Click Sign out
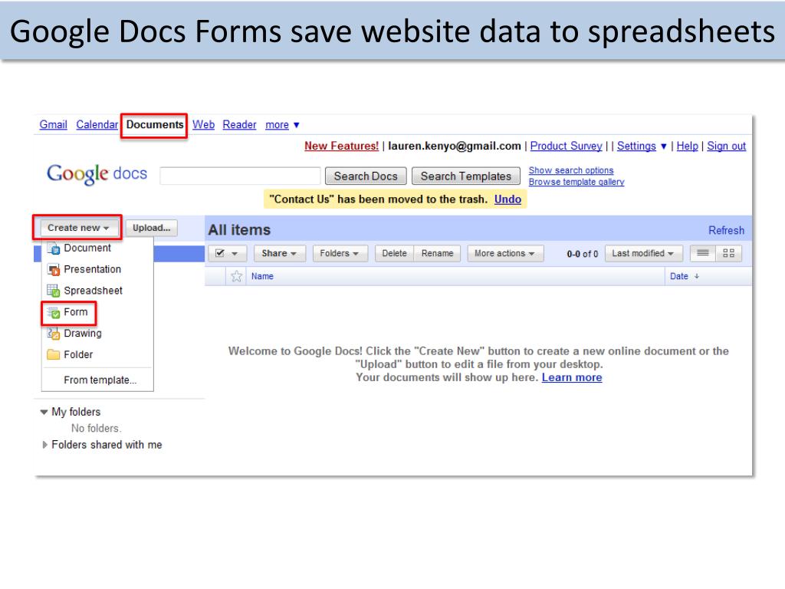This screenshot has height=589, width=785. (727, 146)
